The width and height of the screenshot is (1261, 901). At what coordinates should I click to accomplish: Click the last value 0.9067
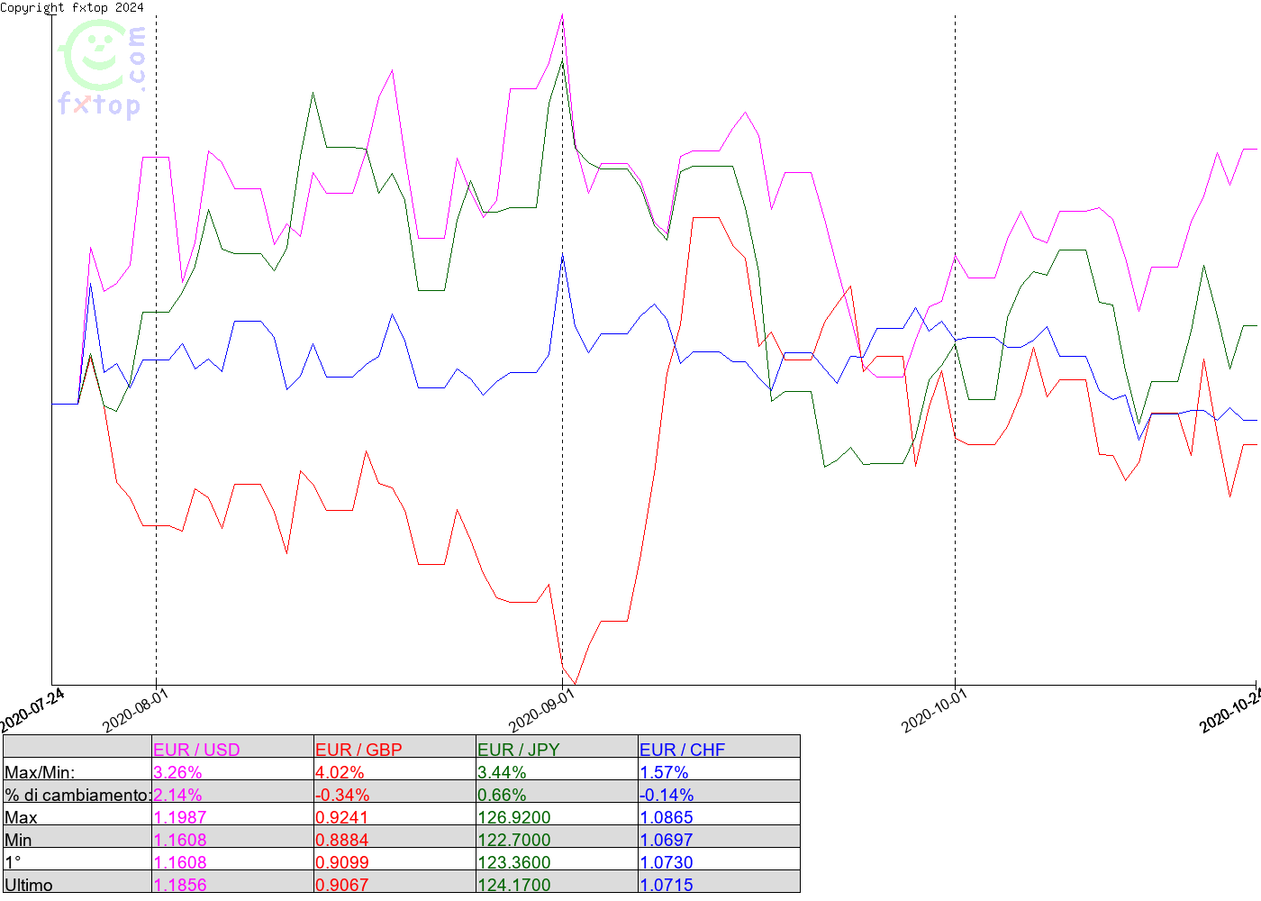(342, 885)
